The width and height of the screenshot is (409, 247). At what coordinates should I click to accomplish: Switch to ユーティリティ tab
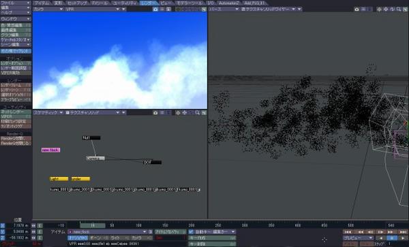click(x=125, y=3)
